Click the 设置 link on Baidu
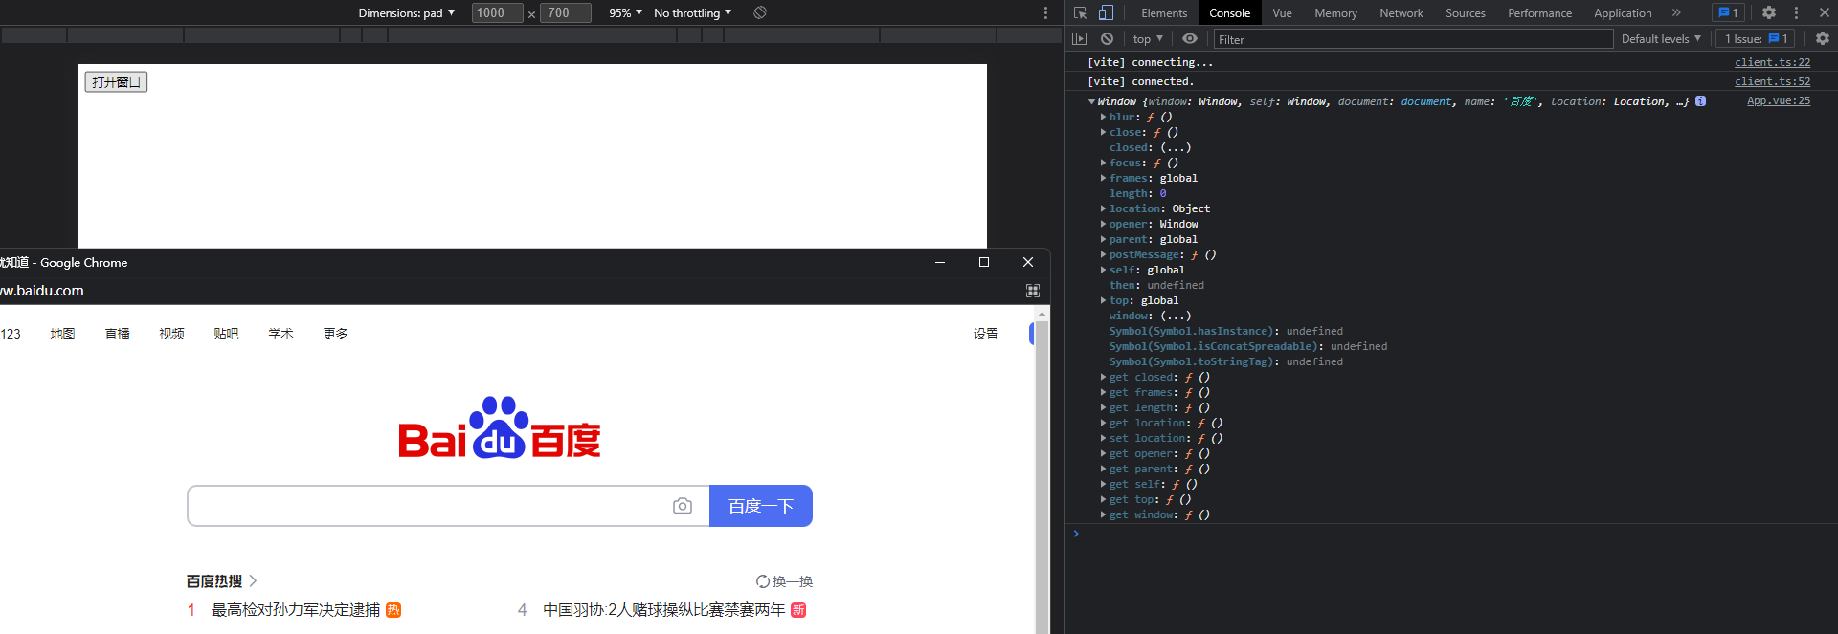This screenshot has height=634, width=1838. [986, 334]
